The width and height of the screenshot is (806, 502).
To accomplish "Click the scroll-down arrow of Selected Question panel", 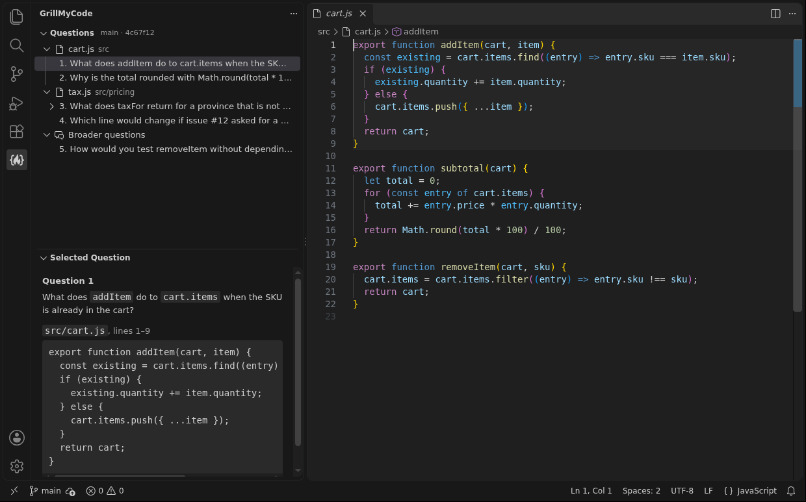I will pos(298,470).
